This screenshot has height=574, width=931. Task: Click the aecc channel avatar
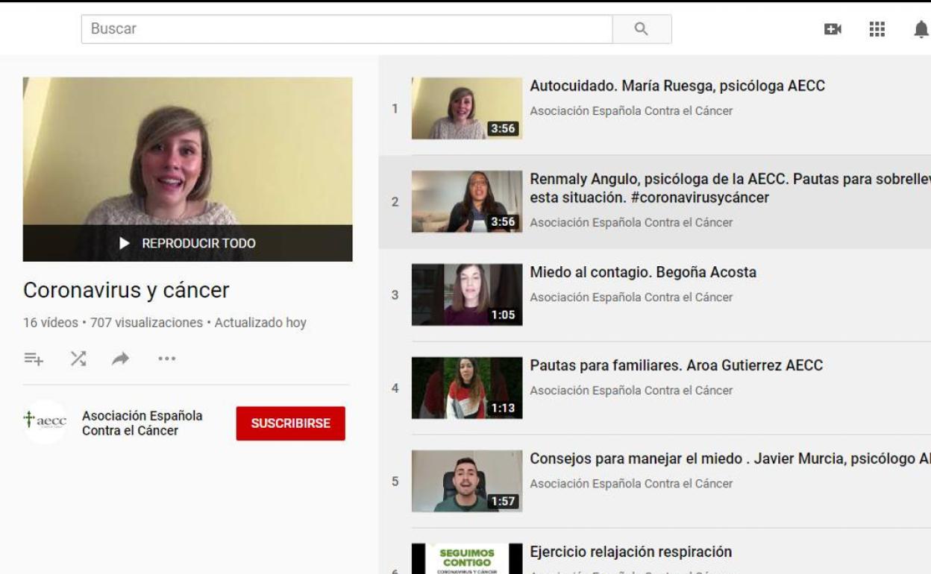click(x=45, y=423)
